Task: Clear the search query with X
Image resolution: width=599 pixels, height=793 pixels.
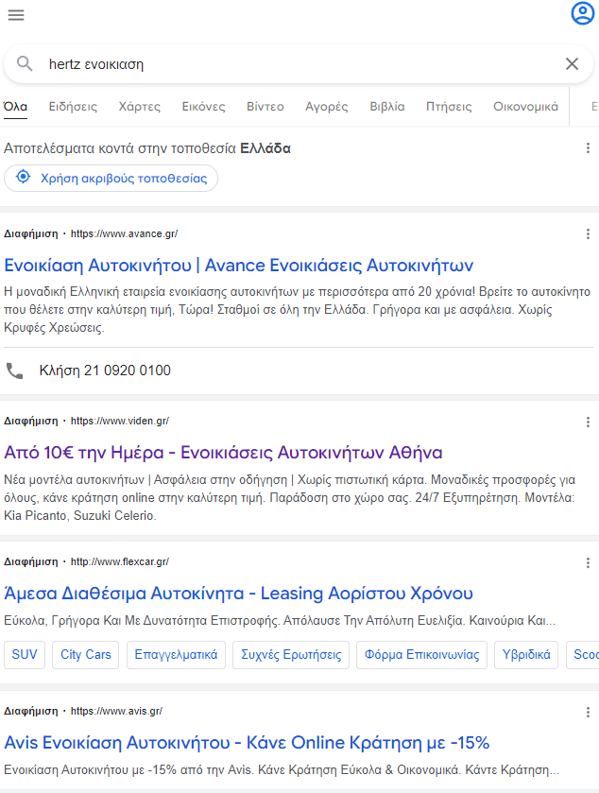Action: [x=572, y=64]
